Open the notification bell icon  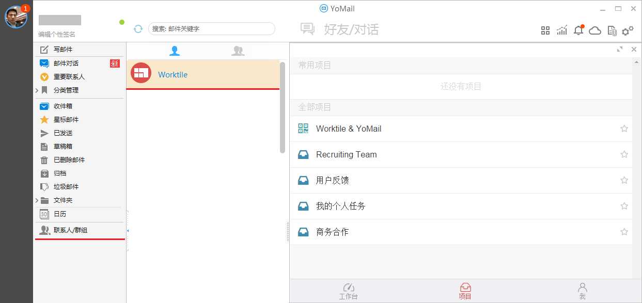click(x=578, y=30)
